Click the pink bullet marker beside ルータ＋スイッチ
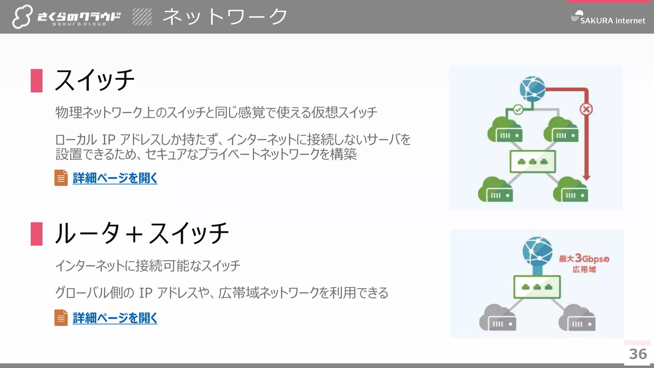This screenshot has height=368, width=654. tap(36, 234)
